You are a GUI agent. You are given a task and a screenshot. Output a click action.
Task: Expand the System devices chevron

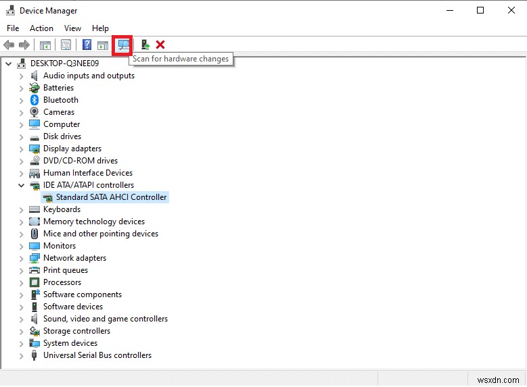click(21, 344)
